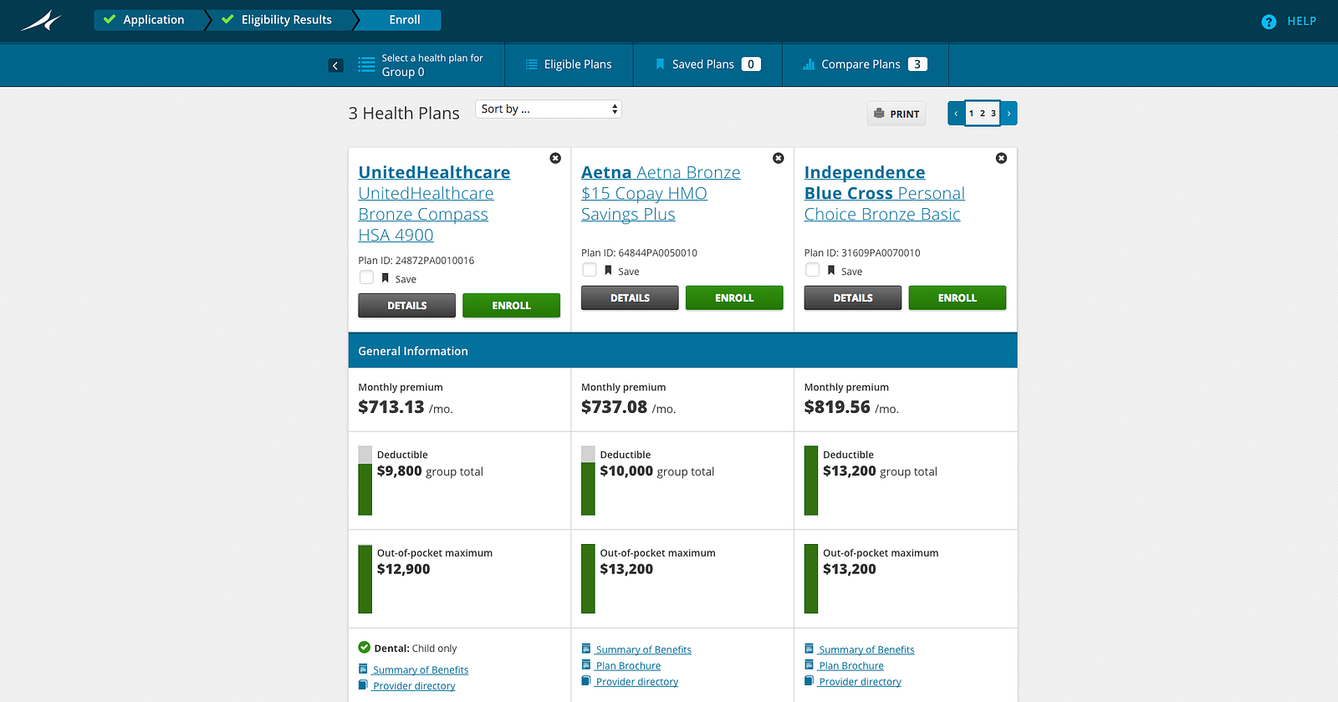1338x702 pixels.
Task: Click the checkmark icon on Eligibility Results step
Action: [x=227, y=19]
